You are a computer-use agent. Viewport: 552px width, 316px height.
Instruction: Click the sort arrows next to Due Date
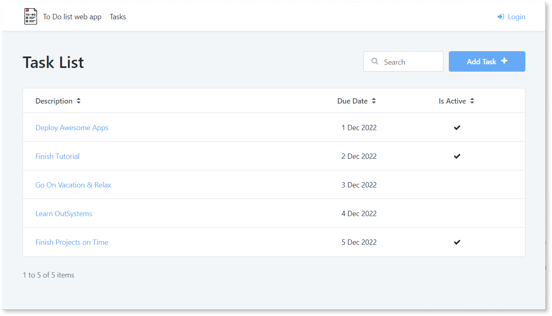[x=374, y=101]
